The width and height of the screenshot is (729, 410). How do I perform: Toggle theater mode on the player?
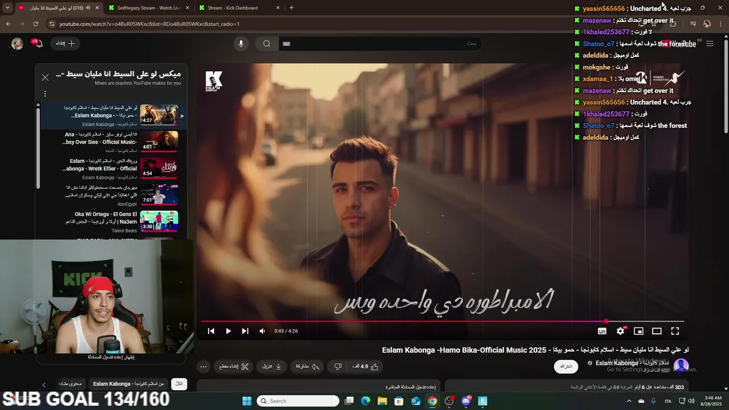click(x=657, y=331)
